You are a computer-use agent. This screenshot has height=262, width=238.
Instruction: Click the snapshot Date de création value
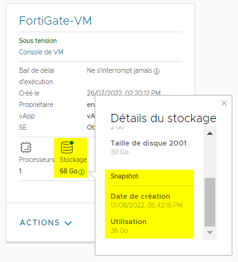pos(146,205)
